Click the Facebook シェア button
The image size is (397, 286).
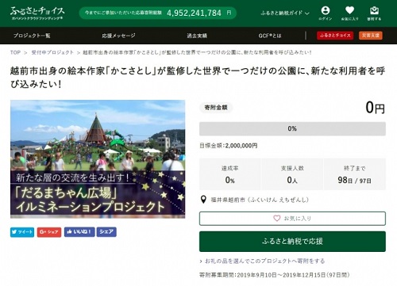tap(106, 232)
